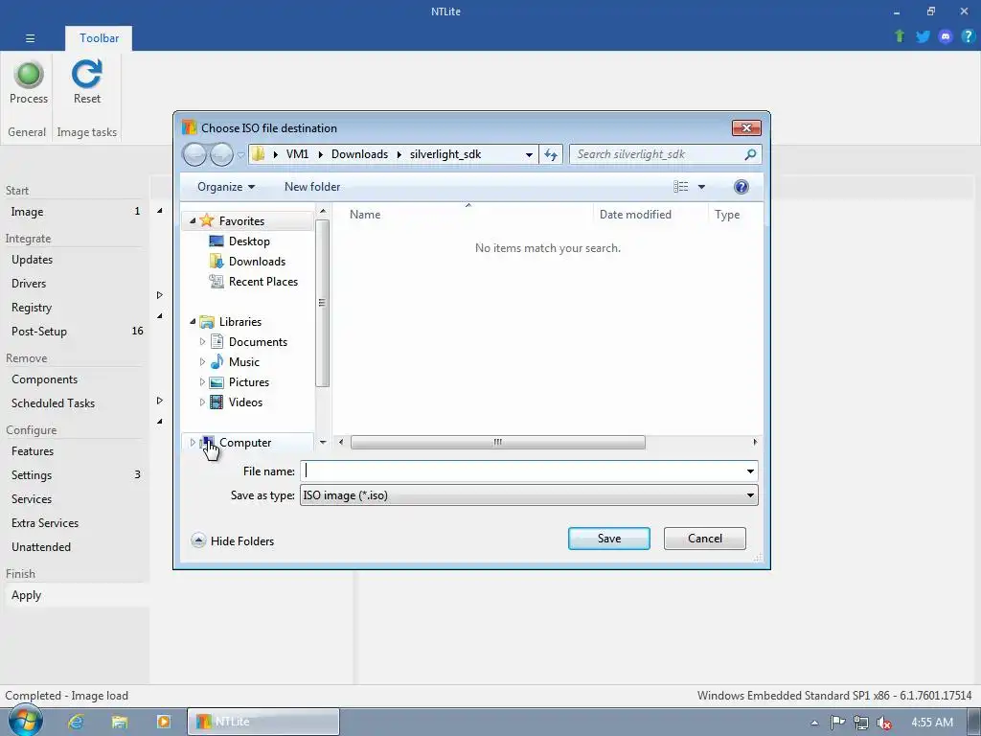Click the network tray icon
Image resolution: width=981 pixels, height=736 pixels.
(861, 723)
